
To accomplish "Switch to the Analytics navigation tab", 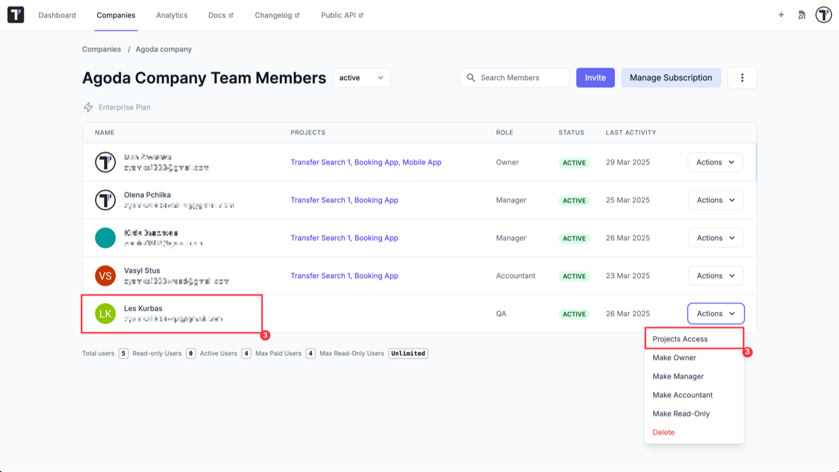I will click(172, 15).
